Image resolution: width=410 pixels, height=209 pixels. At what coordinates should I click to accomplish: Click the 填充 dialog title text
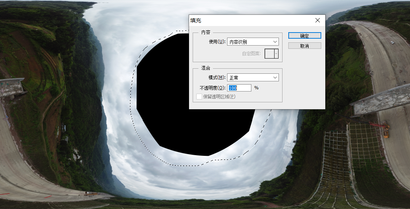(x=196, y=21)
